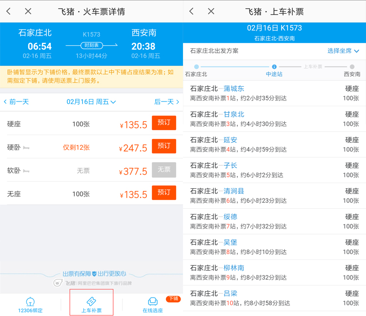Tap the 上车补票 ticket icon
366x316 pixels.
pos(91,301)
